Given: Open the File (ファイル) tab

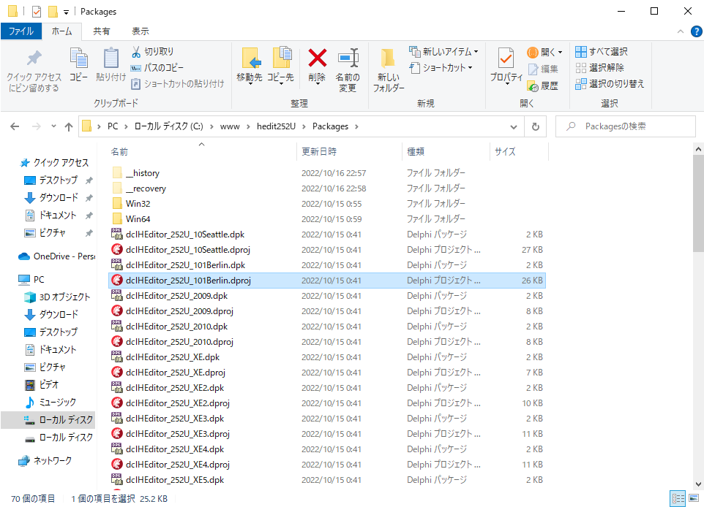Looking at the screenshot, I should 21,31.
